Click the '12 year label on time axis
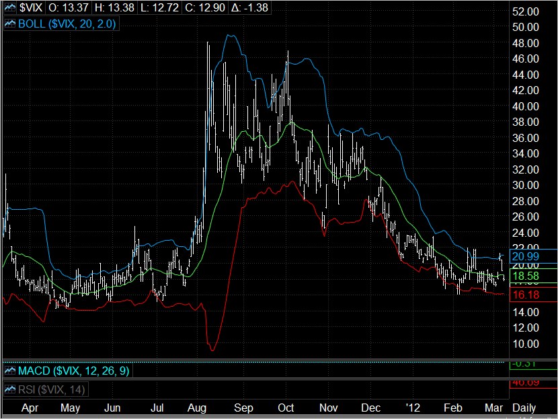558x419 pixels. [x=413, y=408]
